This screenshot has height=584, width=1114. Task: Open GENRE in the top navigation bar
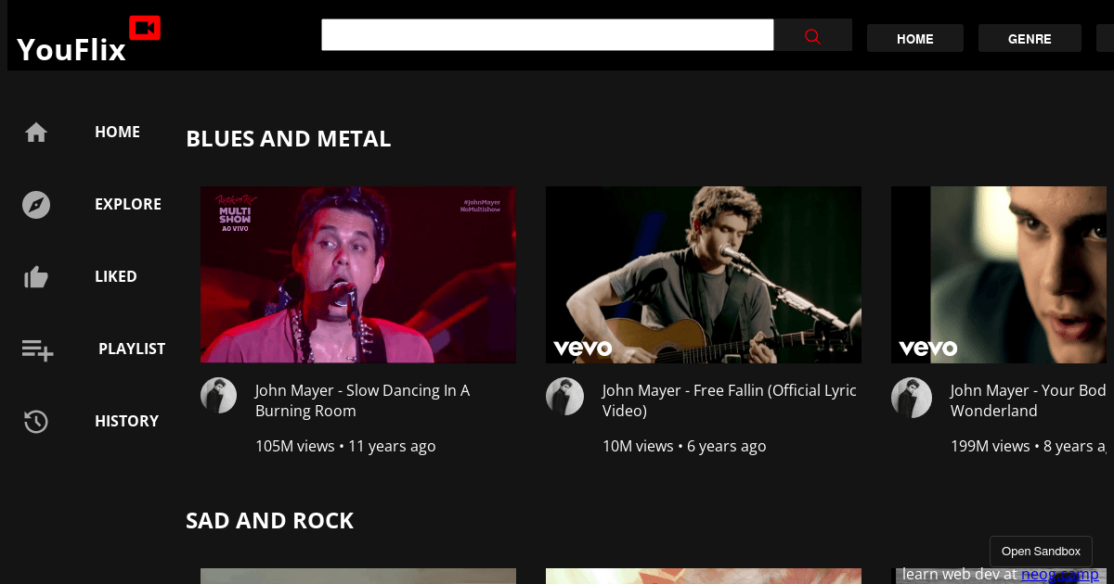pyautogui.click(x=1030, y=39)
